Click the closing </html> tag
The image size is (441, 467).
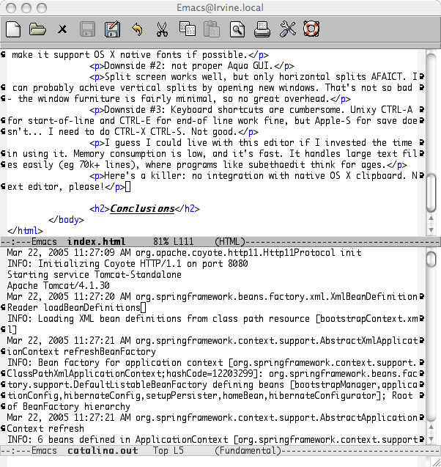(x=25, y=231)
